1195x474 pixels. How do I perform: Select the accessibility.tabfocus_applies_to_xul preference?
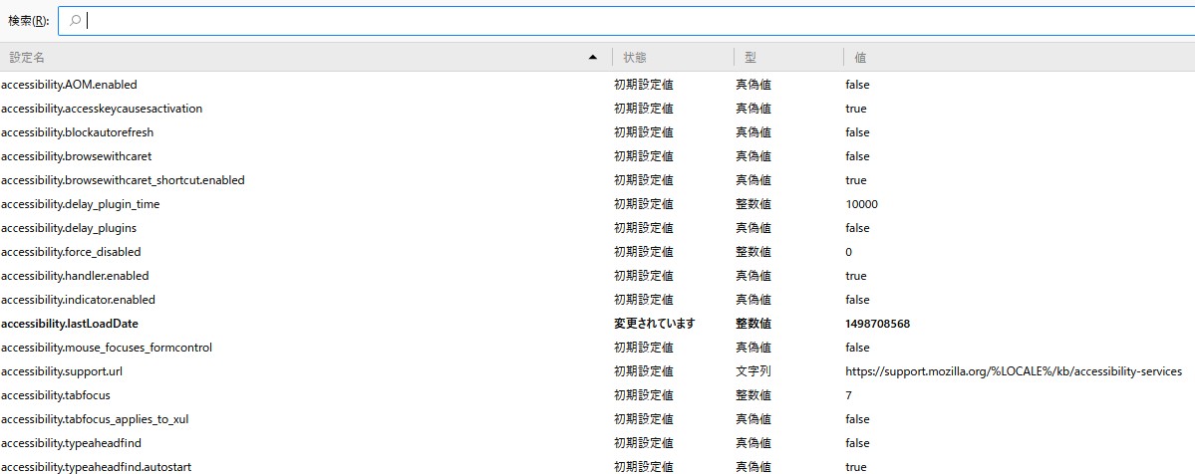(x=95, y=419)
